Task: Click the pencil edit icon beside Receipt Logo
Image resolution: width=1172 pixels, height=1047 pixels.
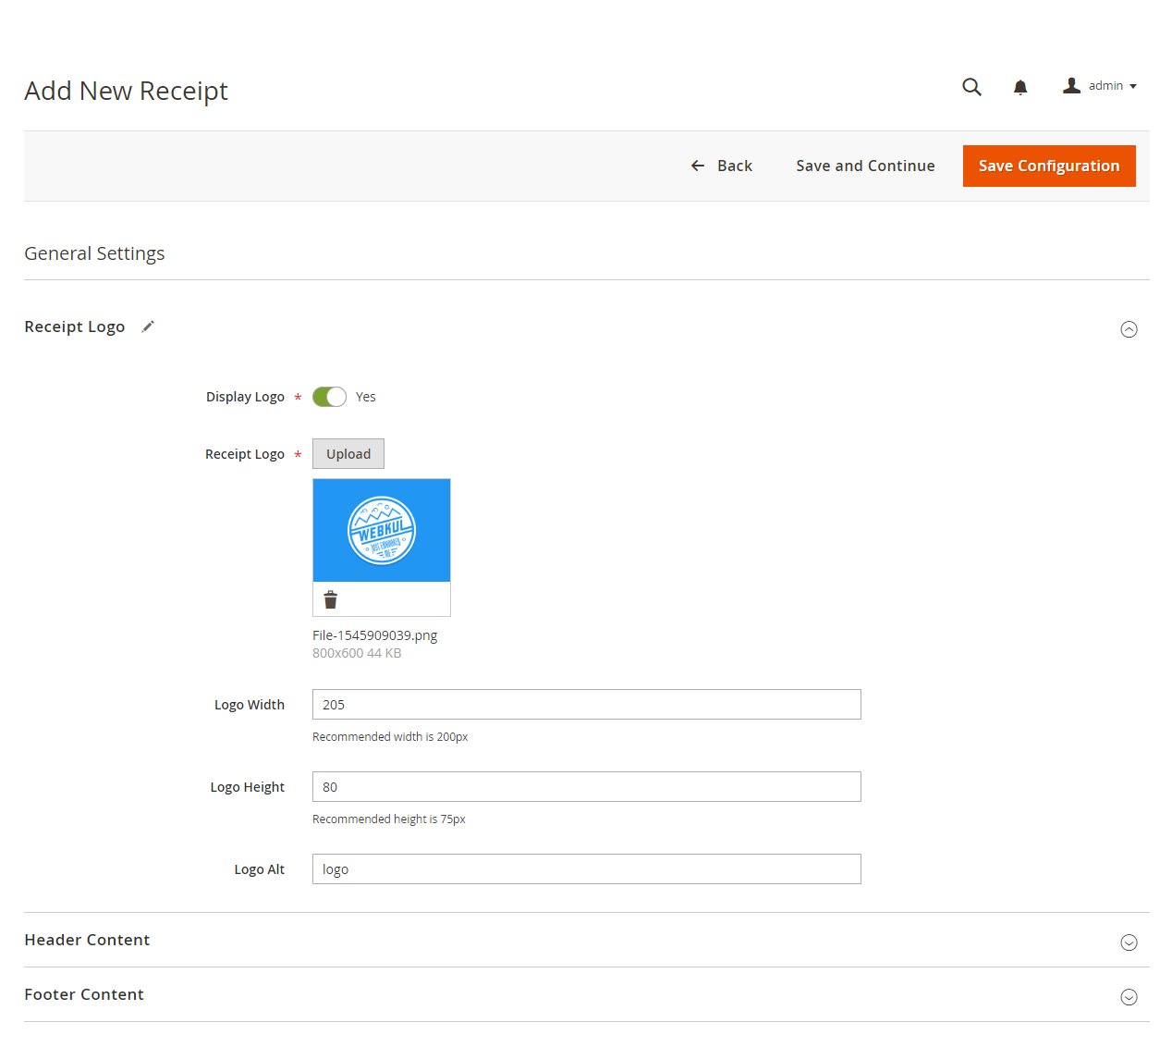Action: coord(148,326)
